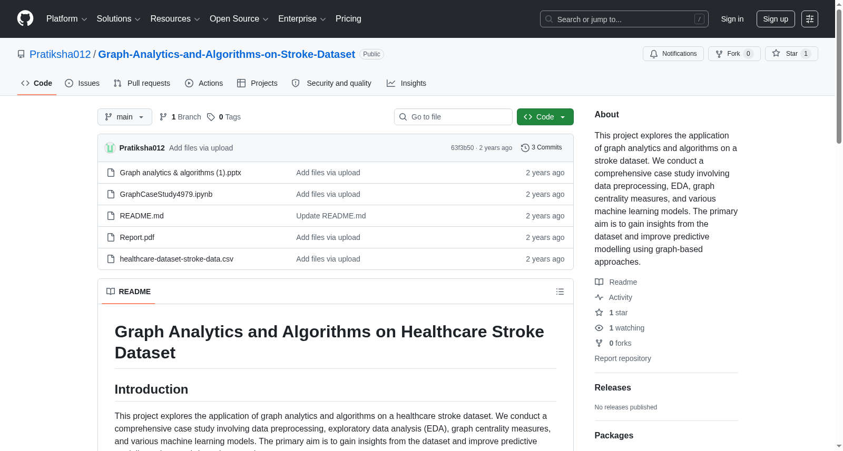Open Report.pdf file
This screenshot has height=451, width=843.
(x=137, y=237)
